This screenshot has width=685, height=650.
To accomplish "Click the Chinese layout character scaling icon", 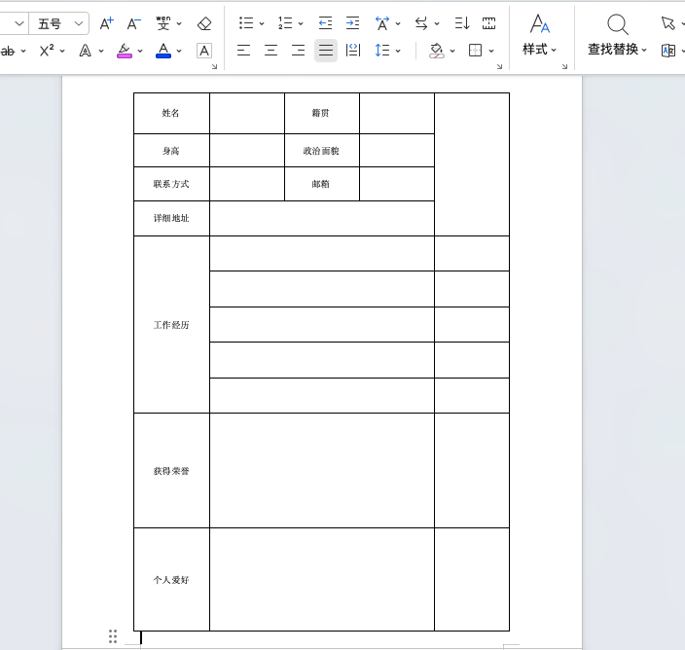I will (x=382, y=23).
